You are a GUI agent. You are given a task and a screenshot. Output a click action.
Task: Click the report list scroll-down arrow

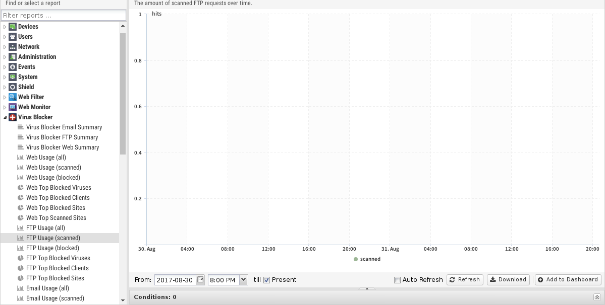(123, 300)
